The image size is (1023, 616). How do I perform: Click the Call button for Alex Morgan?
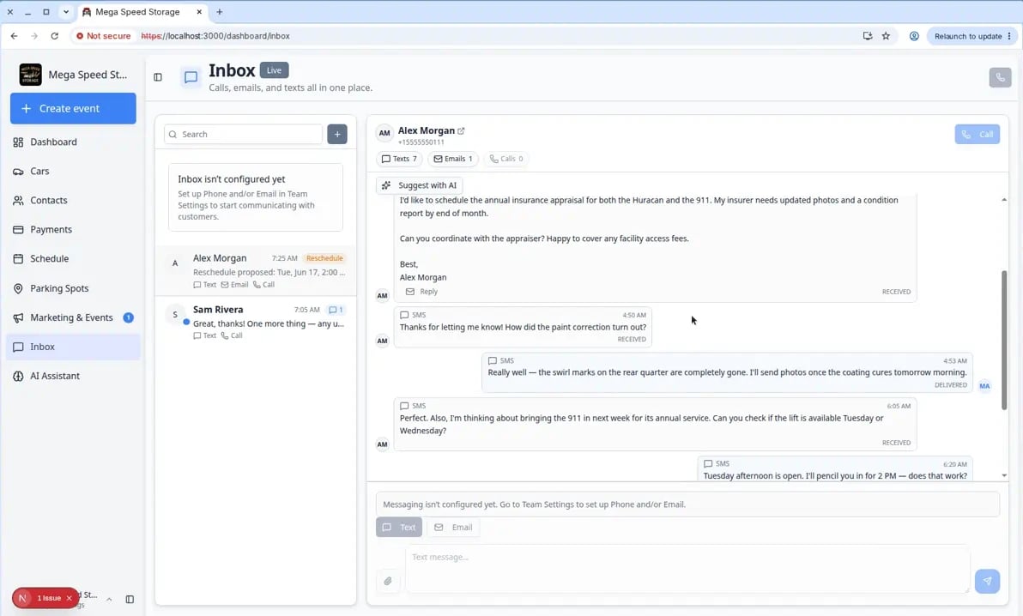[977, 135]
